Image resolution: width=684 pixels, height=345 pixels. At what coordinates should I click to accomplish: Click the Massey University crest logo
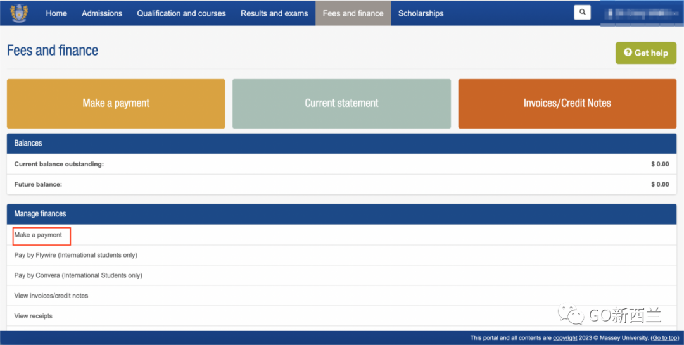pyautogui.click(x=19, y=13)
